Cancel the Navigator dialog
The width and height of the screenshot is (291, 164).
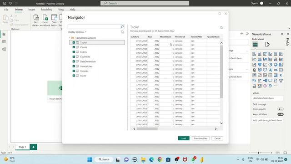coord(217,138)
